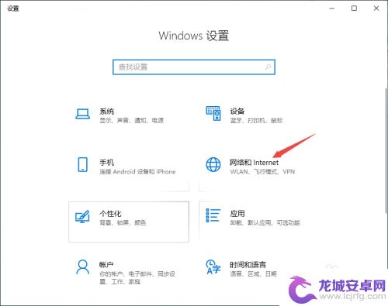Open the 设备 settings title
Screen dimensions: 388x306
coord(237,112)
